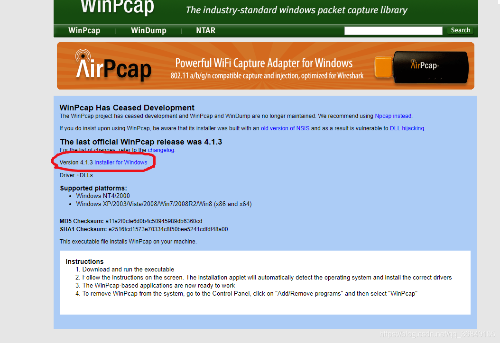Download 'Installer for Windows' link

coord(120,162)
